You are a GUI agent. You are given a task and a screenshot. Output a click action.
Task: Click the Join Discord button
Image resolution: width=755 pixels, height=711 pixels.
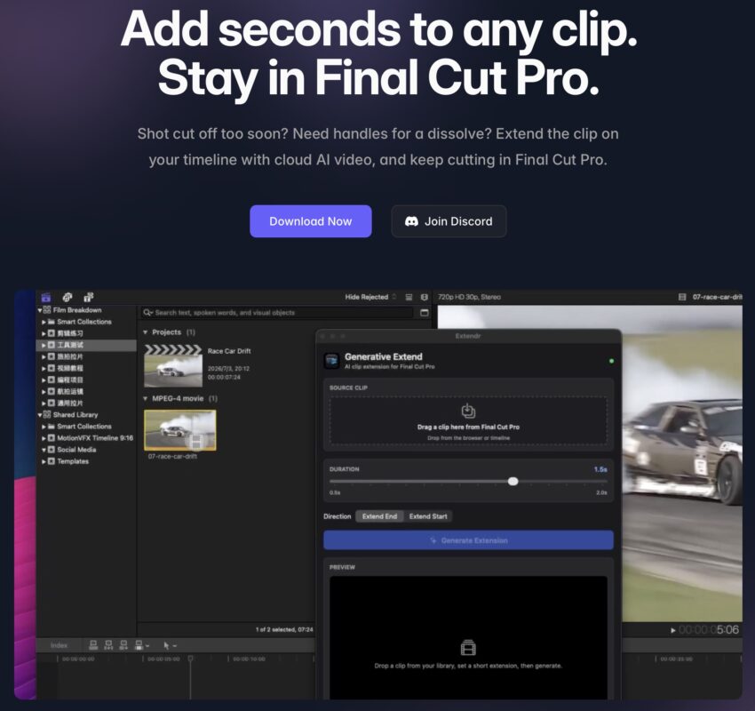click(x=449, y=221)
